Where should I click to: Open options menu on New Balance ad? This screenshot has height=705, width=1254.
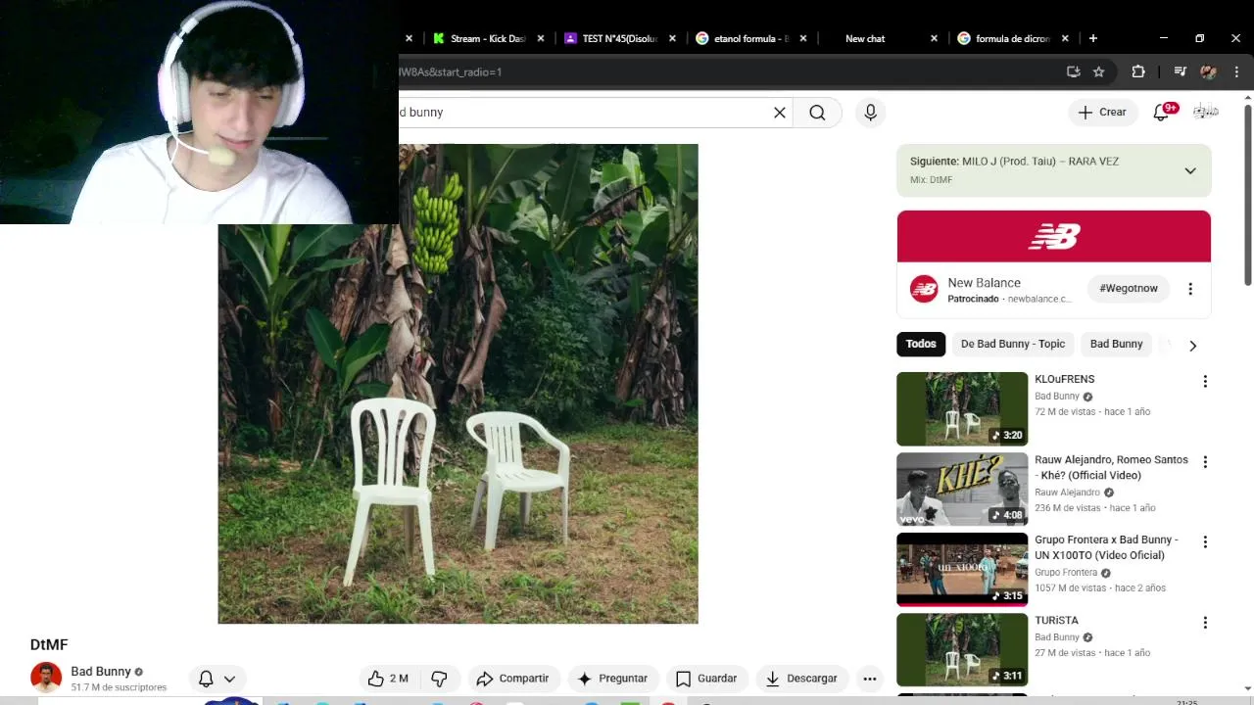tap(1190, 289)
